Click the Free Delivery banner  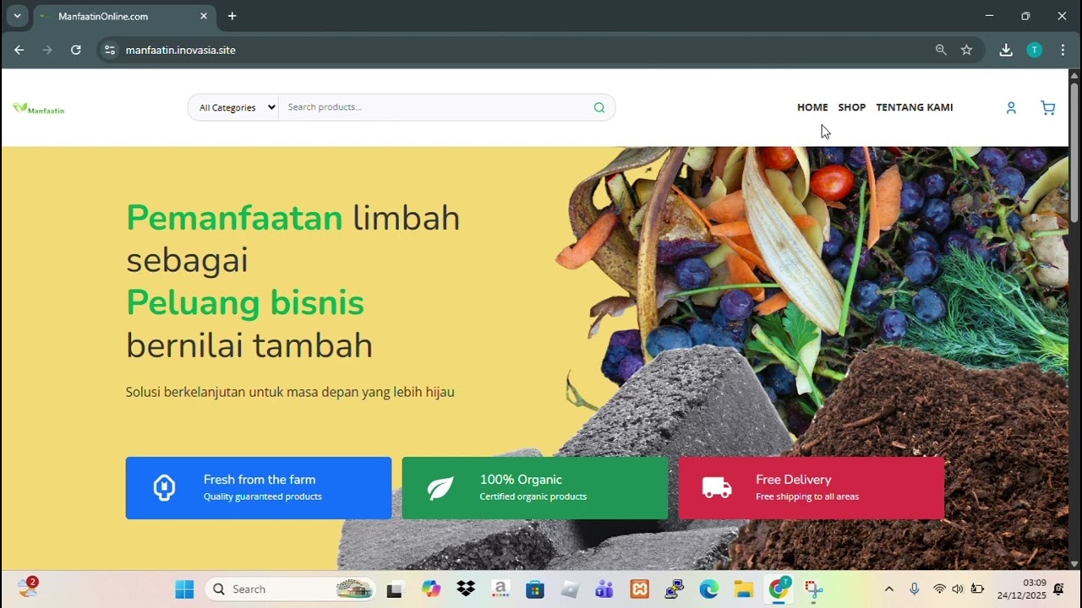pos(811,488)
